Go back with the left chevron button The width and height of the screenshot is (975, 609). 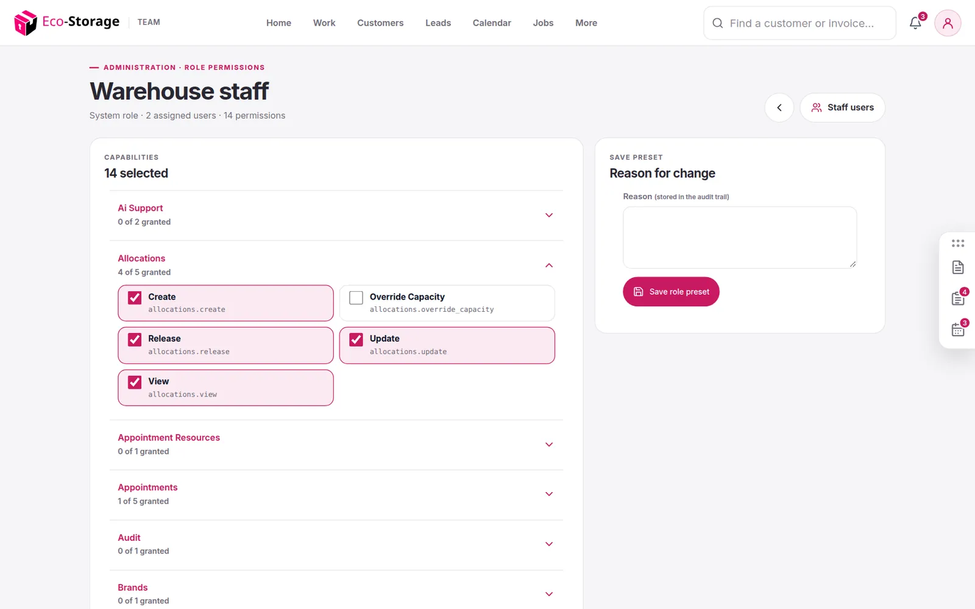click(779, 108)
